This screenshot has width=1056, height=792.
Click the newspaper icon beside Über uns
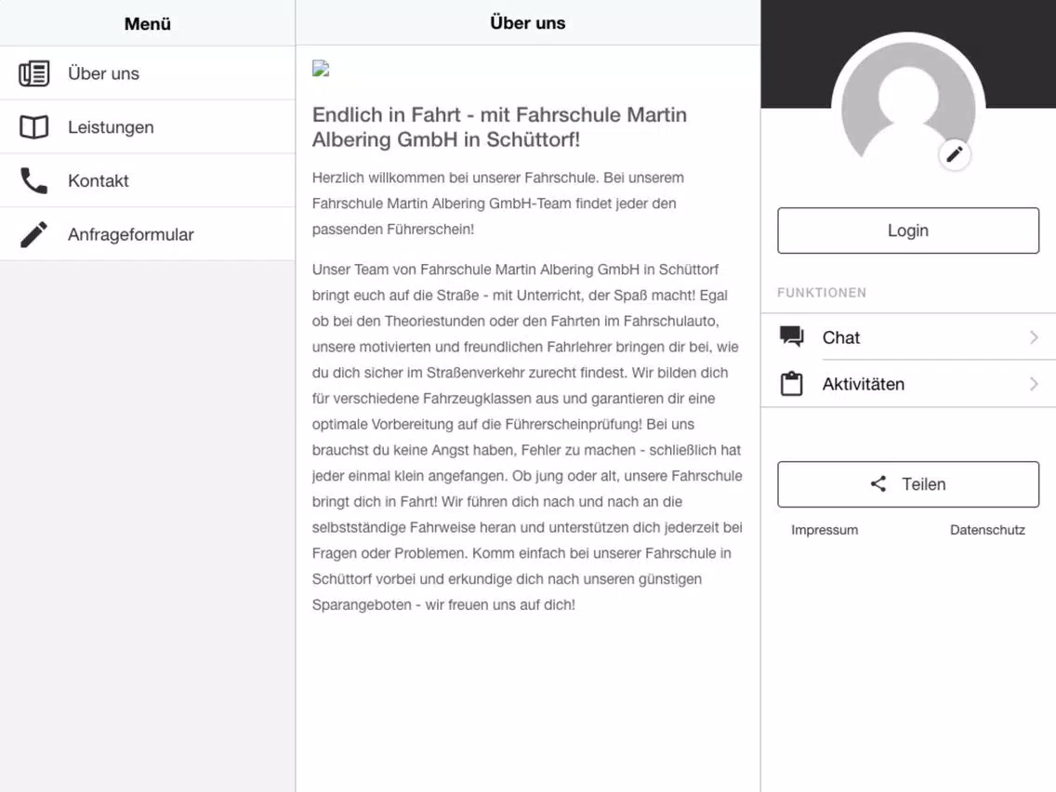tap(33, 73)
